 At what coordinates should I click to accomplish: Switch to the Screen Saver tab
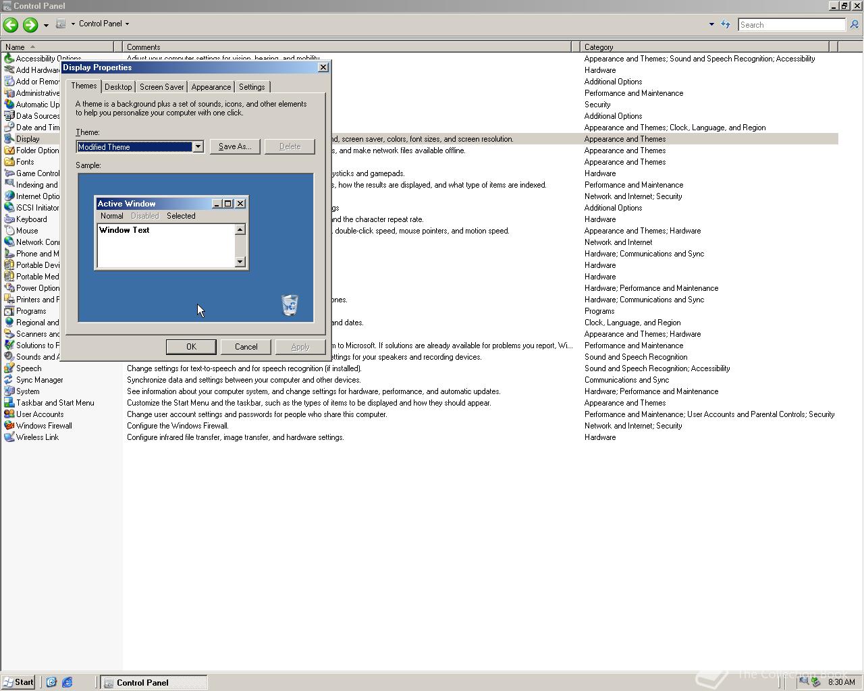tap(161, 87)
